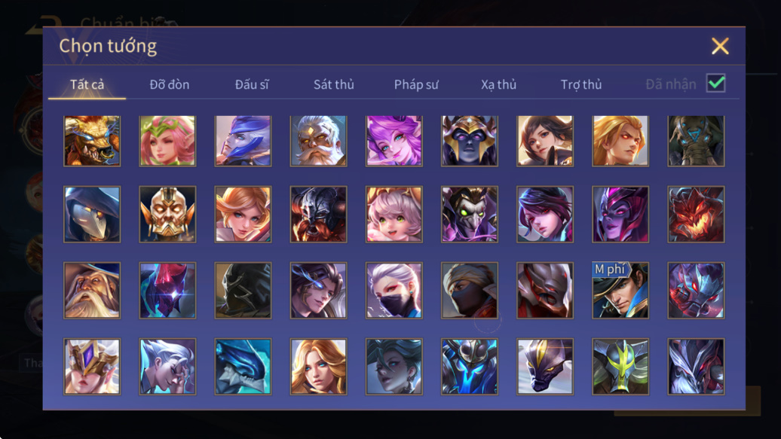This screenshot has width=781, height=439.
Task: Pick the blonde woman with blue eyes, bottom row
Action: tap(318, 366)
